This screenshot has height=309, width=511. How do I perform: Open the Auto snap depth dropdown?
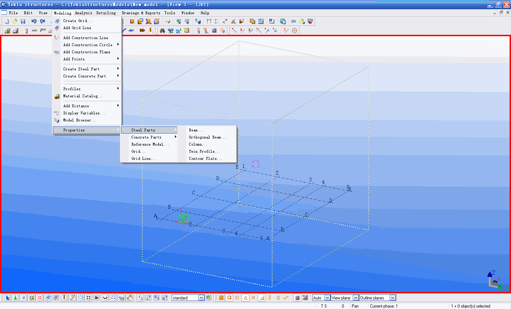(x=327, y=298)
